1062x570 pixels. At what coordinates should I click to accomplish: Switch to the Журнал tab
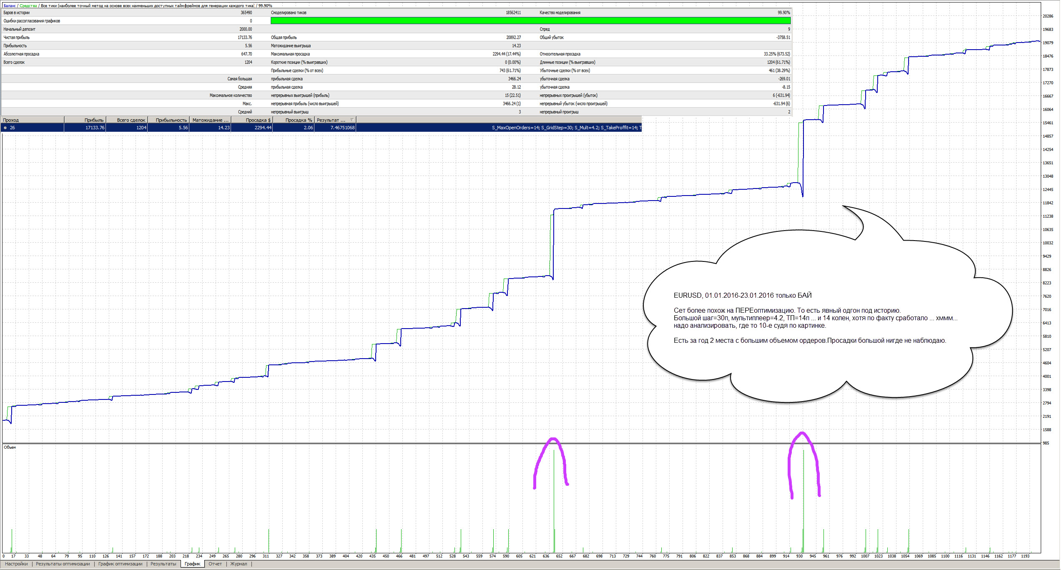(x=239, y=564)
